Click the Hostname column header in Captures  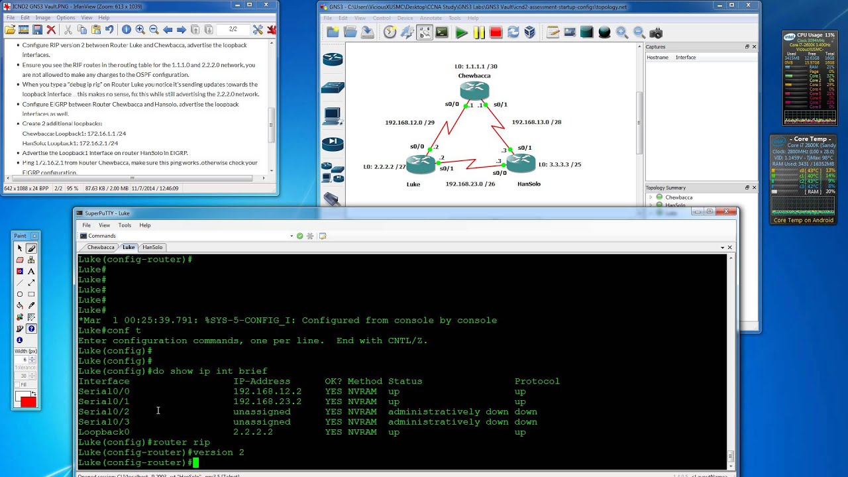[x=658, y=58]
